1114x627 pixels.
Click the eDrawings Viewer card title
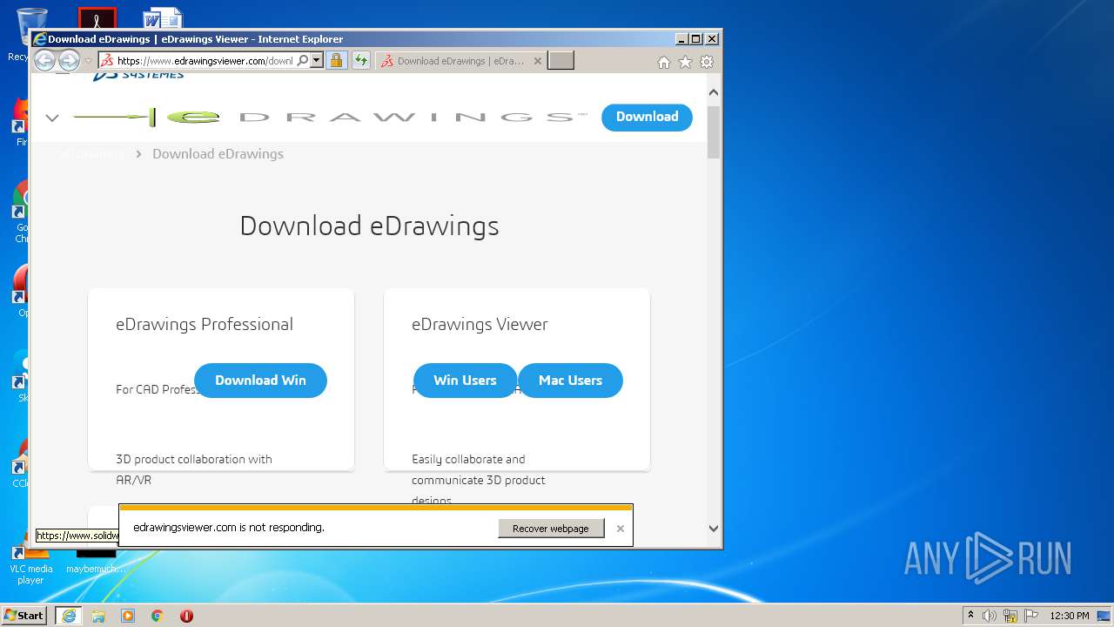(480, 324)
